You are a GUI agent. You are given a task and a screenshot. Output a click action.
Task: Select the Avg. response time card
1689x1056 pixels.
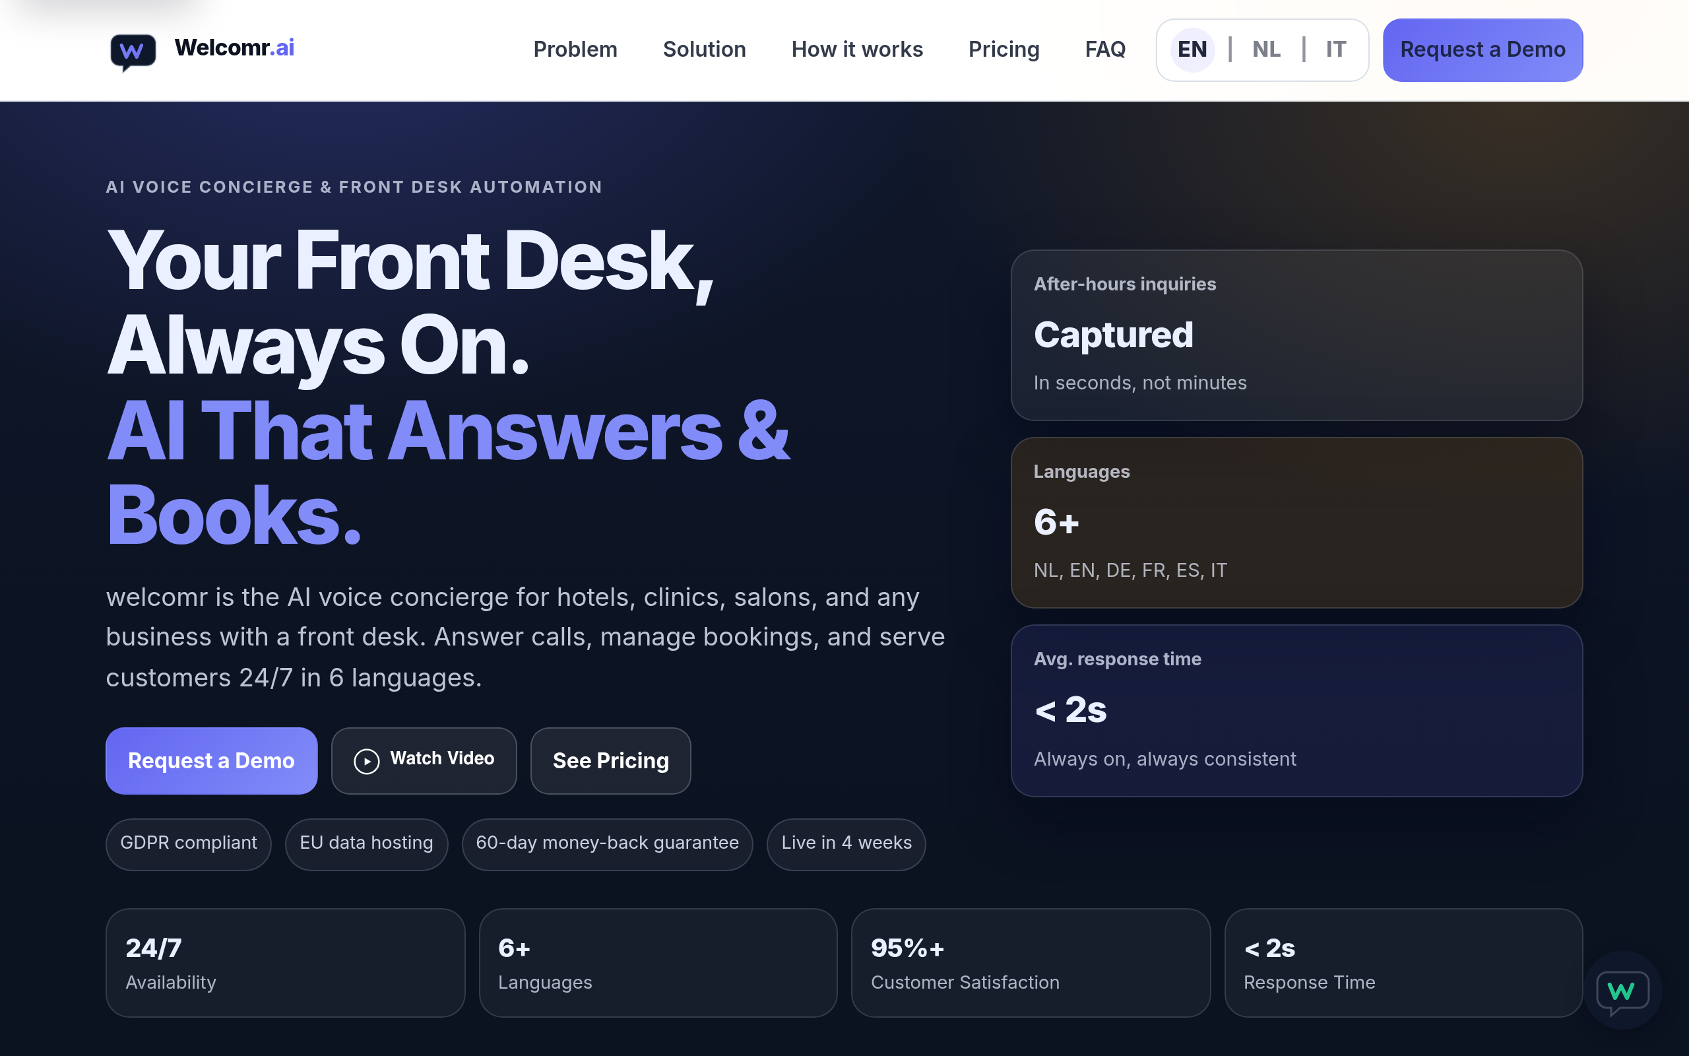(1296, 709)
